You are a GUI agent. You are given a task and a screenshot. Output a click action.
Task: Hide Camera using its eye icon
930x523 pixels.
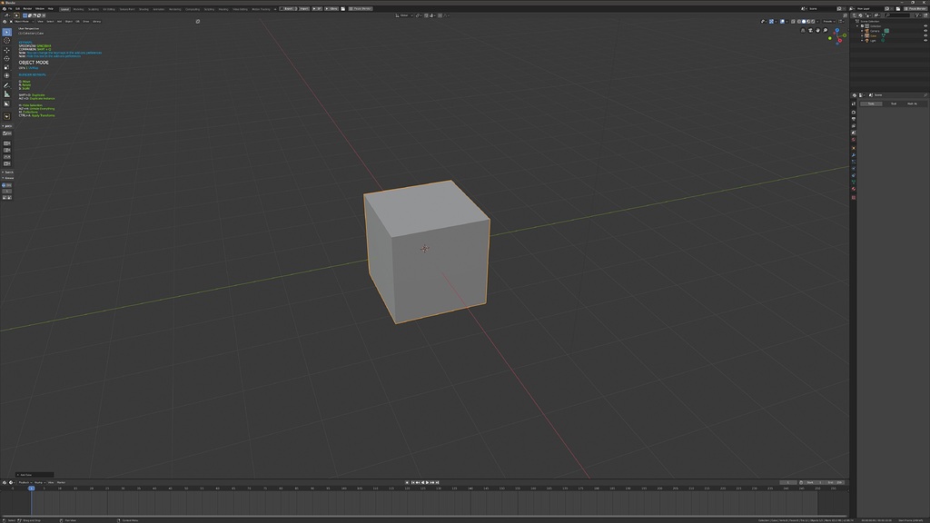tap(925, 31)
